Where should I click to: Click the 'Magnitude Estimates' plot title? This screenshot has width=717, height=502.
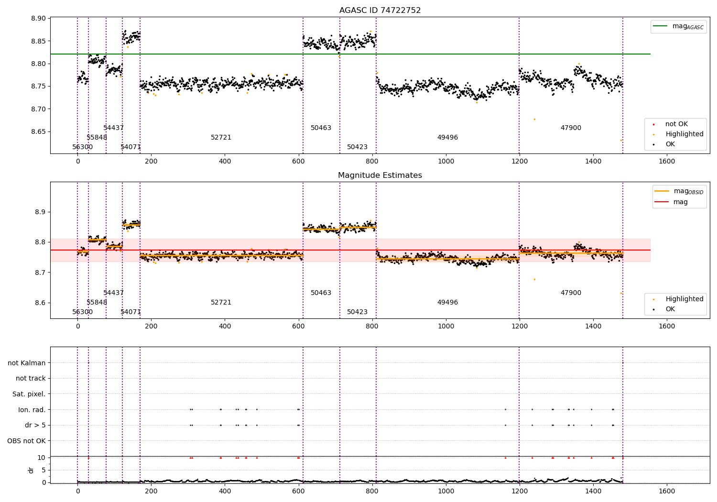(380, 175)
